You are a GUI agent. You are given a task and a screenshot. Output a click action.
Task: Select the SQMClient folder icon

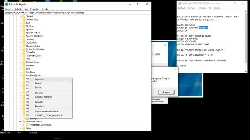tap(24, 42)
